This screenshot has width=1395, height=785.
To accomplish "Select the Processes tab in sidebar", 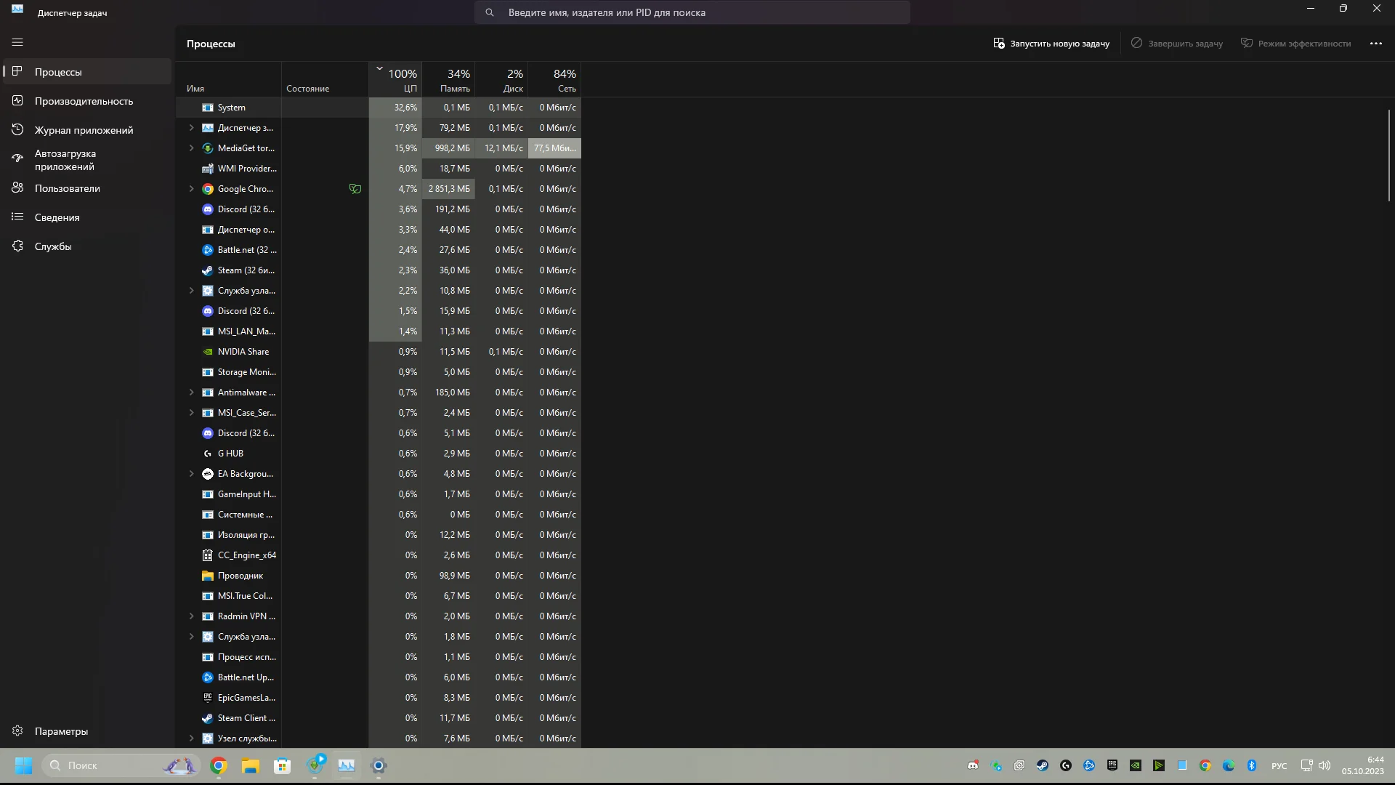I will (58, 72).
